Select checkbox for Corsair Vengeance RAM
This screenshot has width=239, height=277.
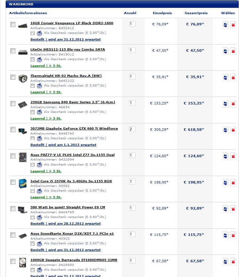point(13,24)
